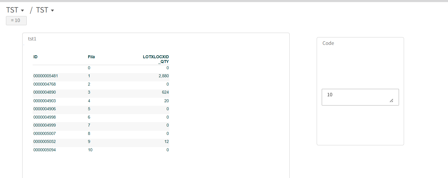Select ID cell 0000004903
Image resolution: width=448 pixels, height=178 pixels.
45,101
